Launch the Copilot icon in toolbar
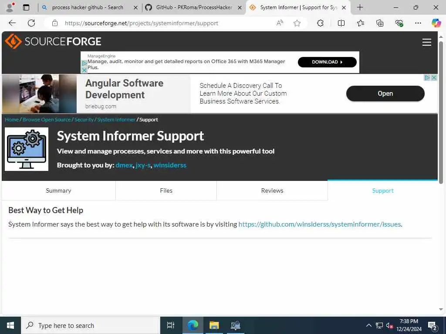This screenshot has height=334, width=446. coord(436,23)
